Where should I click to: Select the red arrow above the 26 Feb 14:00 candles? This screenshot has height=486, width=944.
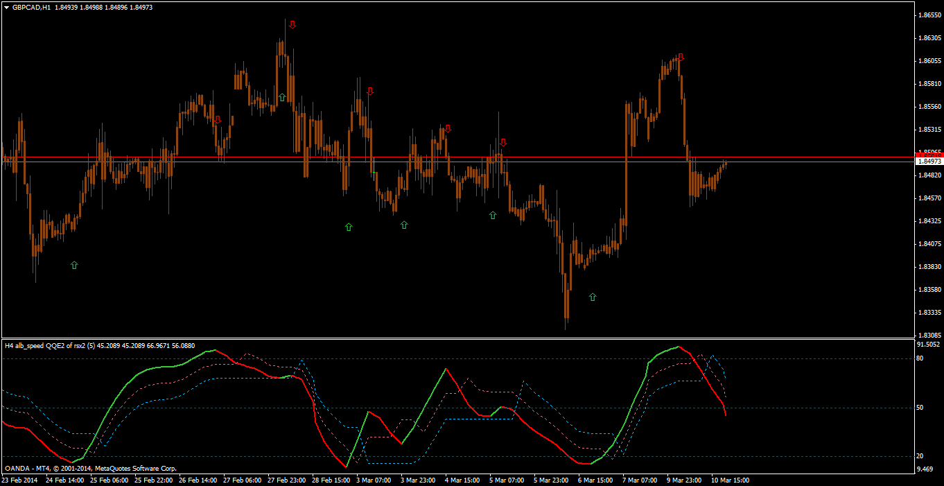[x=218, y=120]
